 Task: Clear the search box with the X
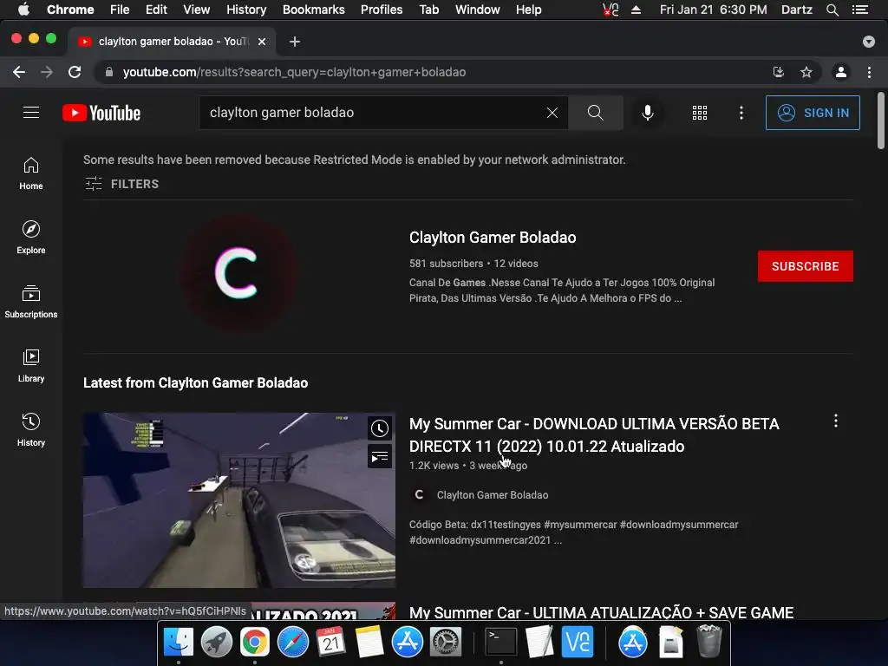pos(552,113)
